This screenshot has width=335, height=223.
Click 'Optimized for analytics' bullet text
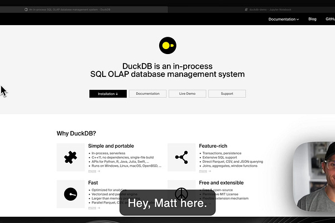[x=109, y=190]
